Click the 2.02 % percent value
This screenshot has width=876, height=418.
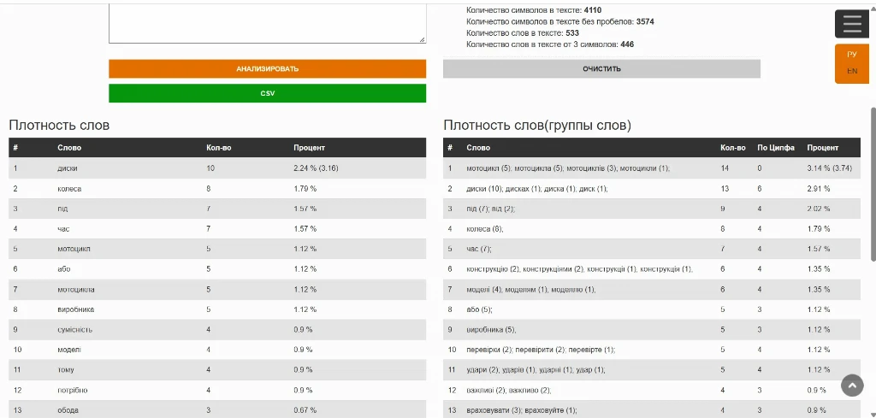pyautogui.click(x=819, y=209)
